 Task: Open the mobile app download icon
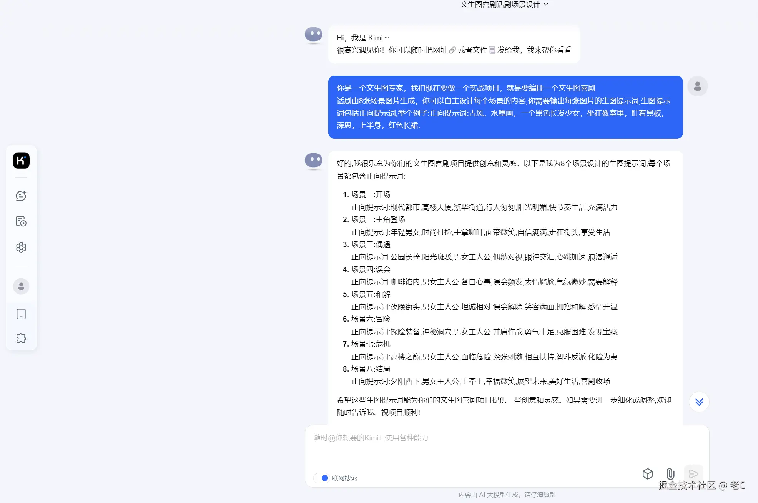(x=21, y=314)
